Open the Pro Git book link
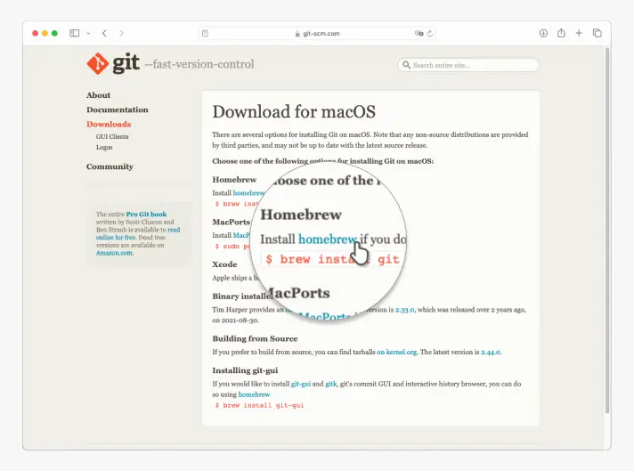Screen dimensions: 634x471 pos(146,215)
